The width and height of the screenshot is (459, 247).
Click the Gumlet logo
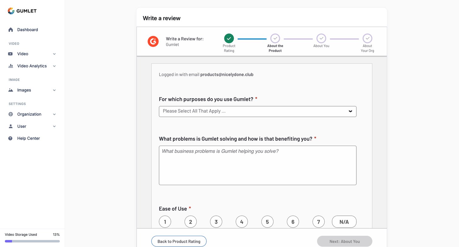pyautogui.click(x=22, y=11)
